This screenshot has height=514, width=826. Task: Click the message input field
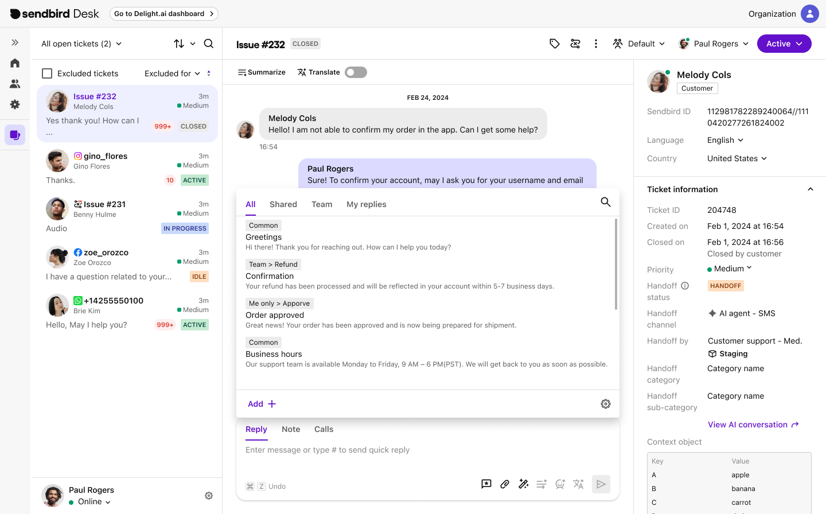pyautogui.click(x=428, y=450)
